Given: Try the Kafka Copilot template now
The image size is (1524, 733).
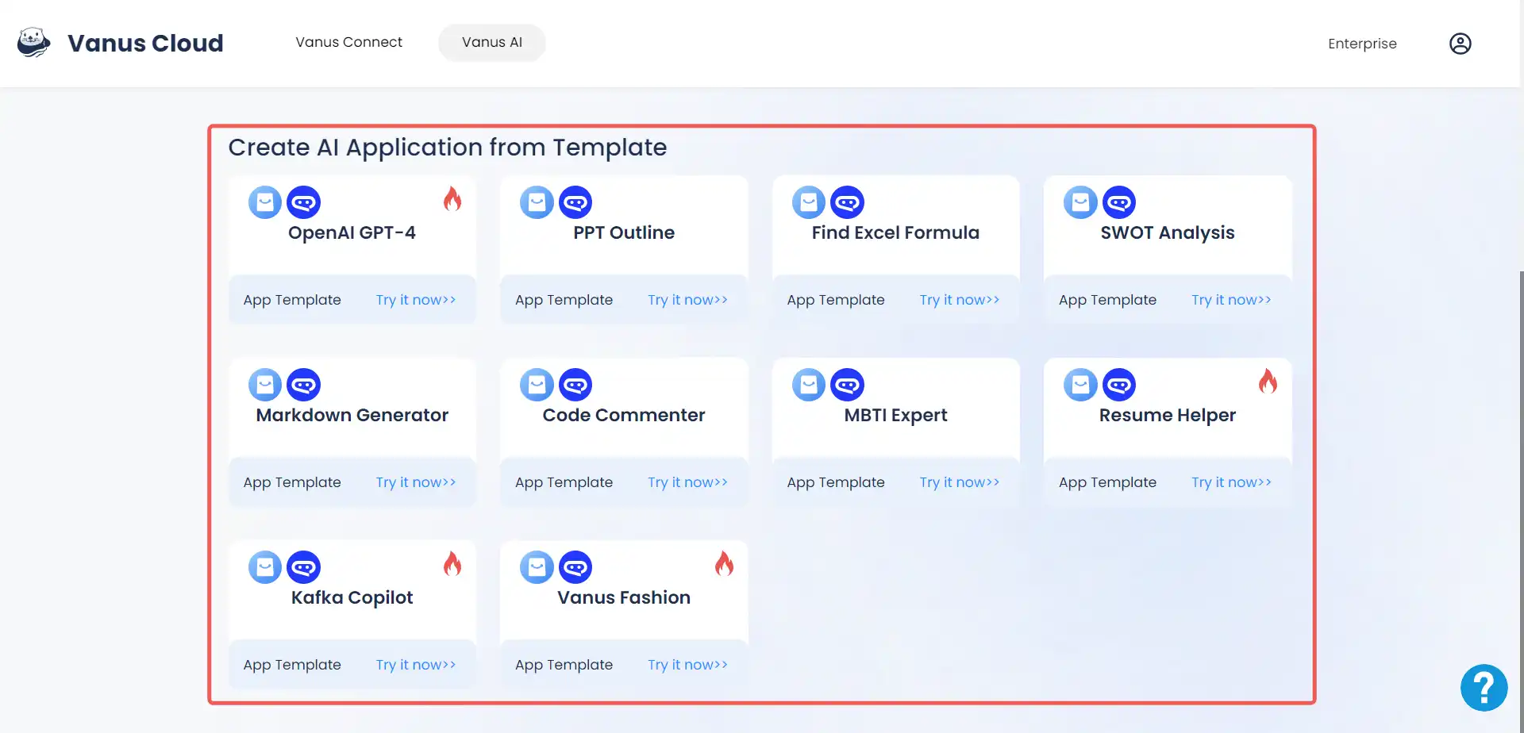Looking at the screenshot, I should pos(416,665).
